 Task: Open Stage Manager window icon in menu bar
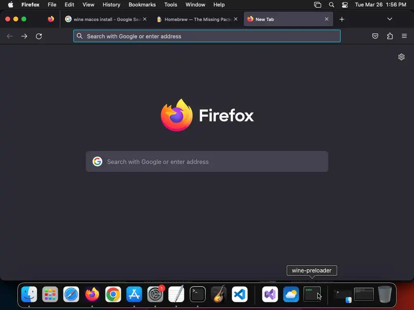[318, 4]
